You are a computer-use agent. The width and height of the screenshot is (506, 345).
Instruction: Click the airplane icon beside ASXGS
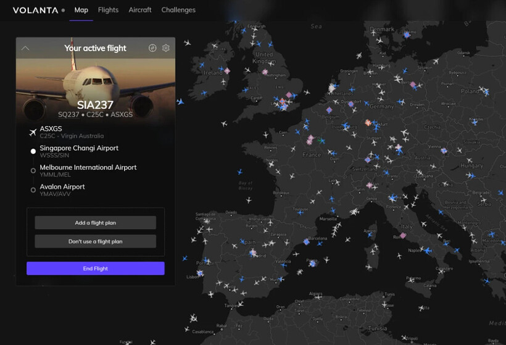[x=33, y=132]
